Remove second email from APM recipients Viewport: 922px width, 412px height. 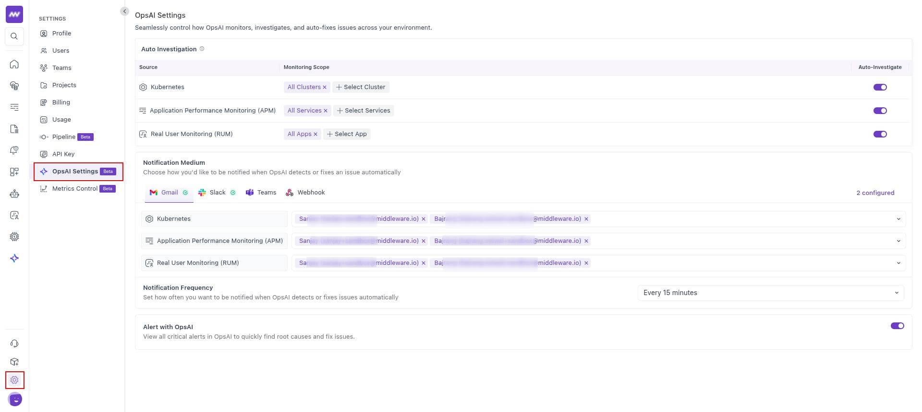pos(586,241)
